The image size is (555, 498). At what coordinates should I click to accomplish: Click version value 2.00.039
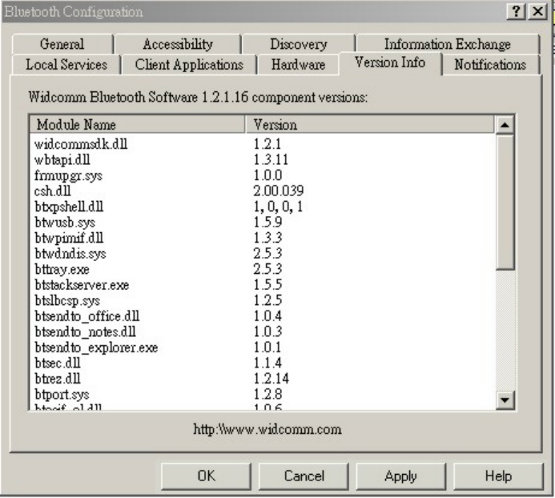pyautogui.click(x=279, y=191)
